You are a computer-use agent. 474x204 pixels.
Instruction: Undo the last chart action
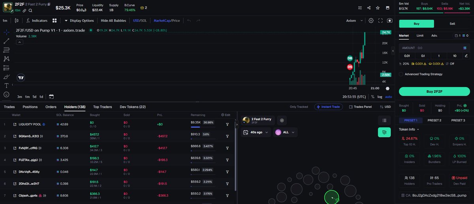[x=189, y=21]
